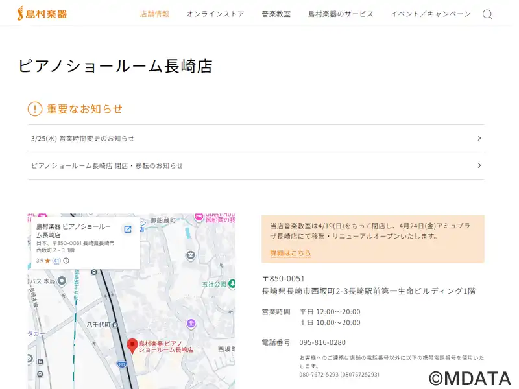Select イベント／キャンペーン in the navigation
Screen dimensions: 519x389
click(x=430, y=14)
